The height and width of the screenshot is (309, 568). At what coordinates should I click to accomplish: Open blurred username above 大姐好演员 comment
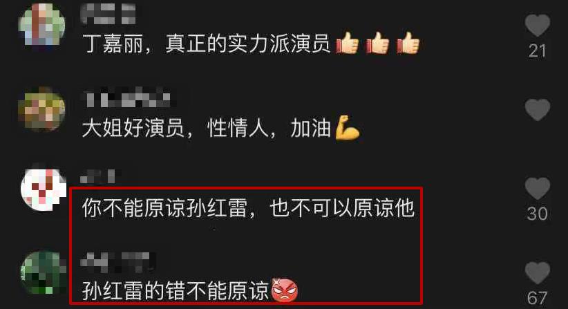pos(126,99)
